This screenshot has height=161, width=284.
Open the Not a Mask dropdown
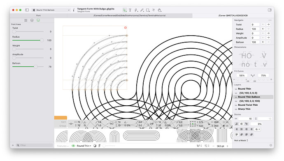pyautogui.click(x=241, y=141)
